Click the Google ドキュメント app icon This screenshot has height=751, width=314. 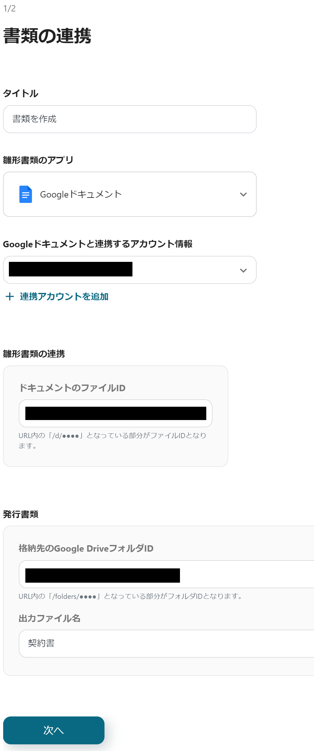point(26,194)
